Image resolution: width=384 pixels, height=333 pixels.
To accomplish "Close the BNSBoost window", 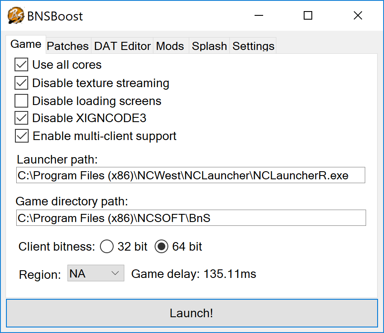I will tap(358, 15).
